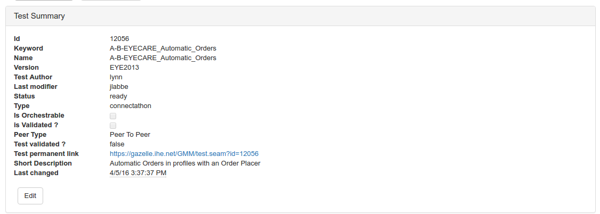Click the value beside the Keyword label
This screenshot has height=214, width=600.
pos(163,48)
